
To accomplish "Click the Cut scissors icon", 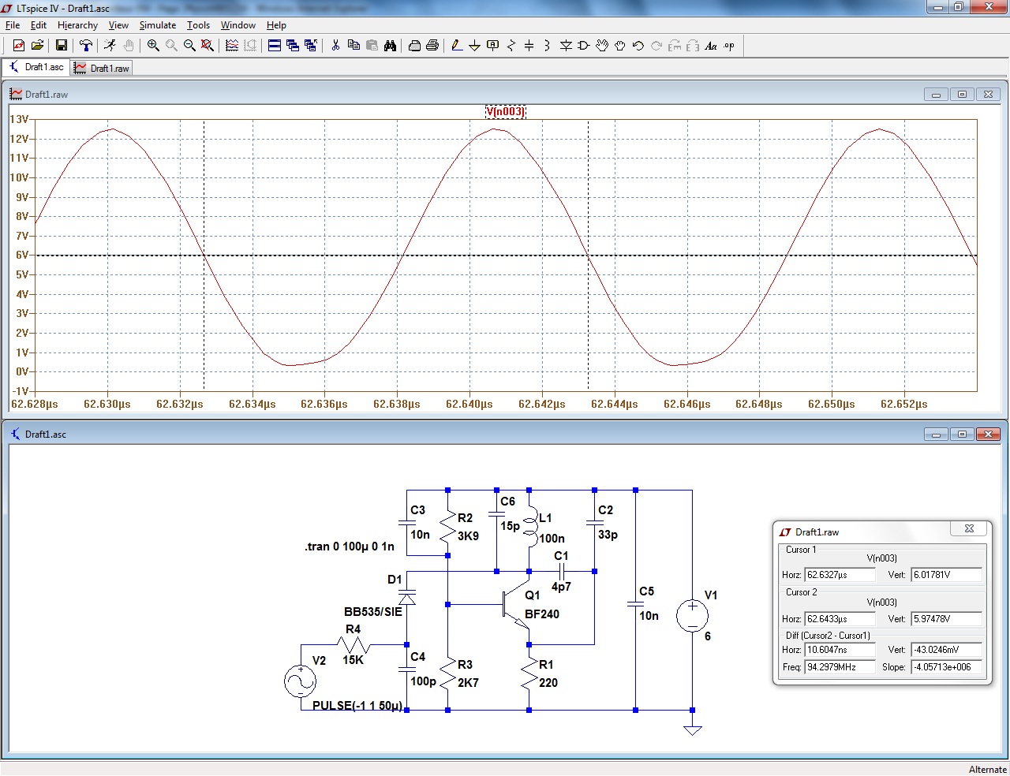I will 335,46.
